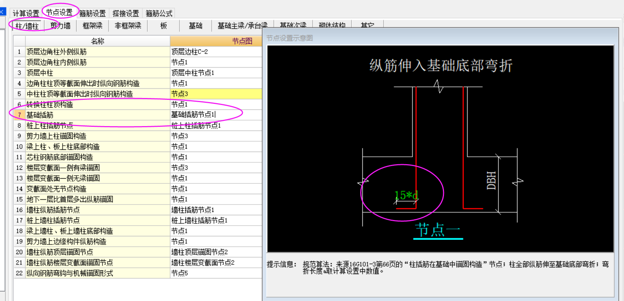Select the 非框架梁 component tab

click(x=128, y=26)
